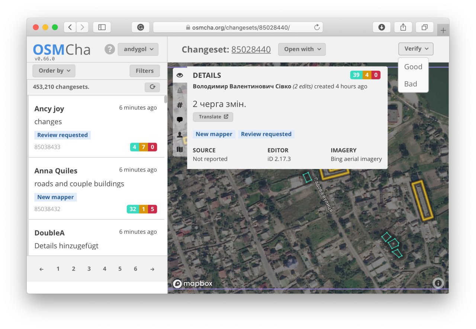The width and height of the screenshot is (476, 329).
Task: Select the DoubleA changeset
Action: pyautogui.click(x=96, y=238)
